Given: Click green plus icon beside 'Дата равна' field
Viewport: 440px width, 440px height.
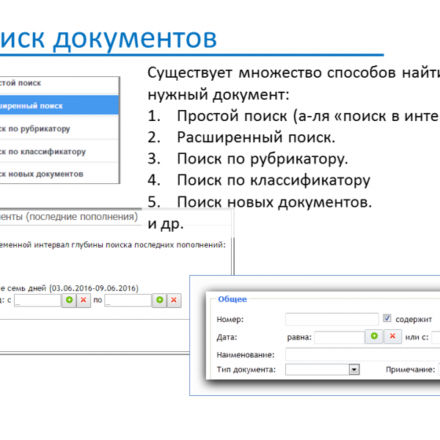Looking at the screenshot, I should tap(374, 337).
